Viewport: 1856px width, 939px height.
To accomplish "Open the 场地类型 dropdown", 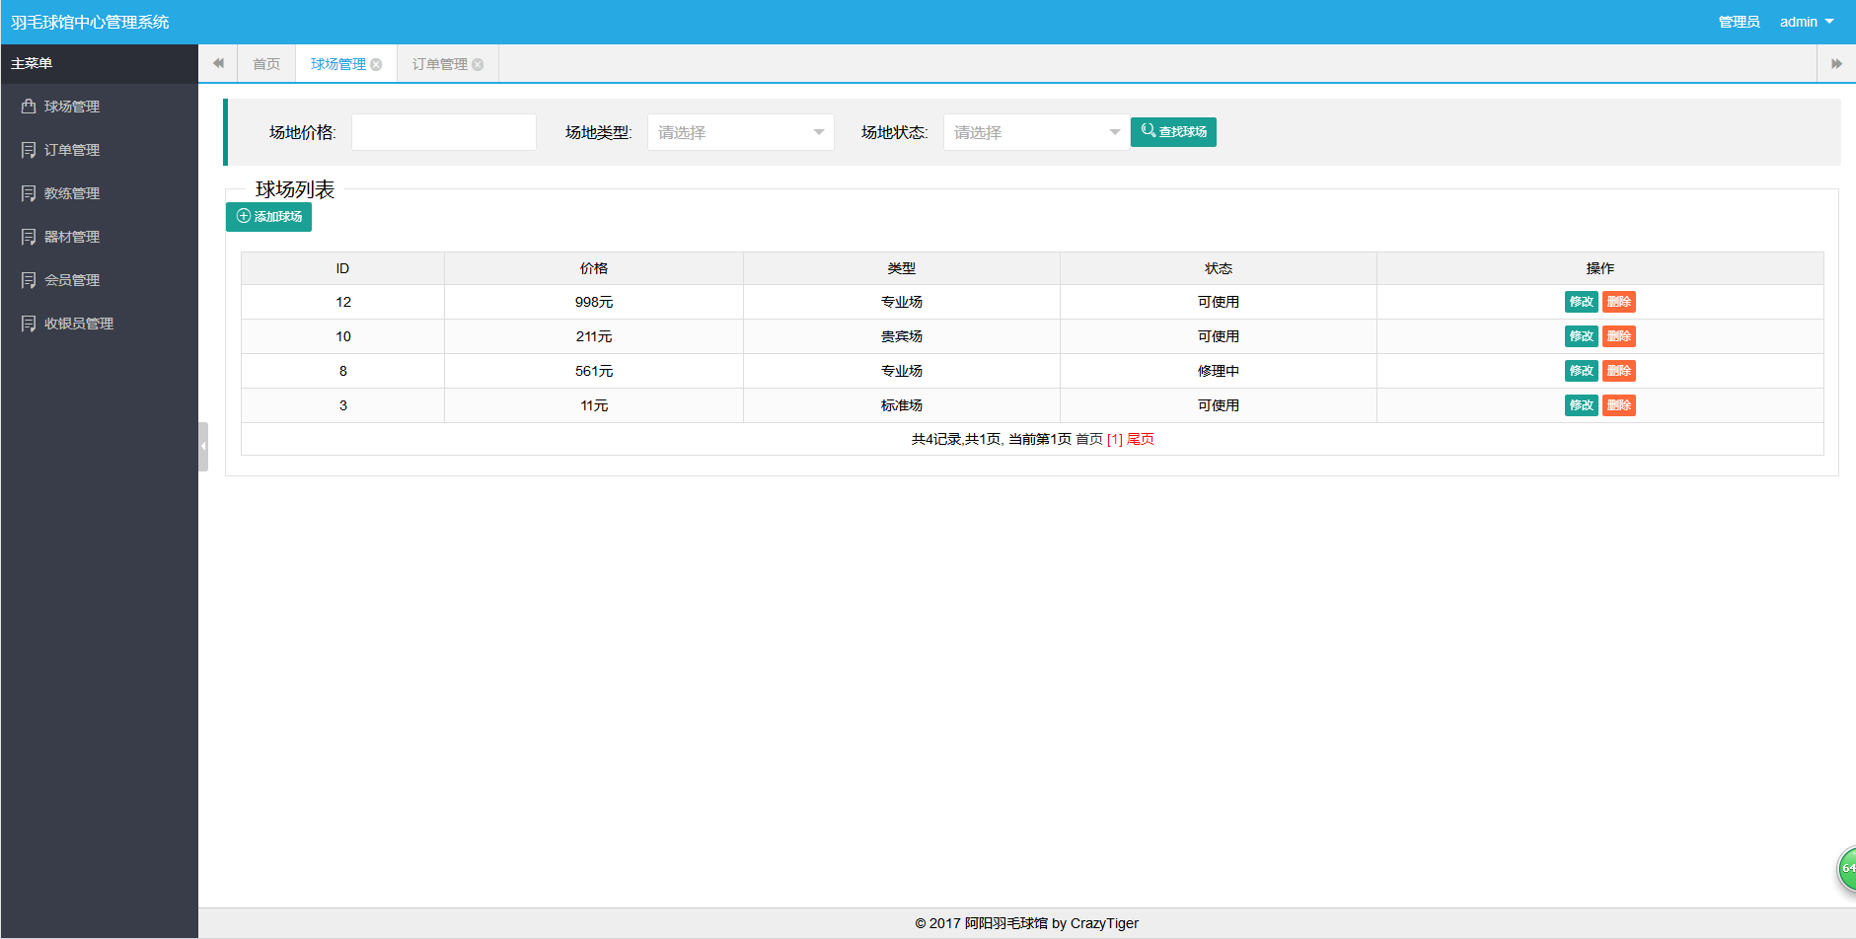I will pyautogui.click(x=740, y=132).
